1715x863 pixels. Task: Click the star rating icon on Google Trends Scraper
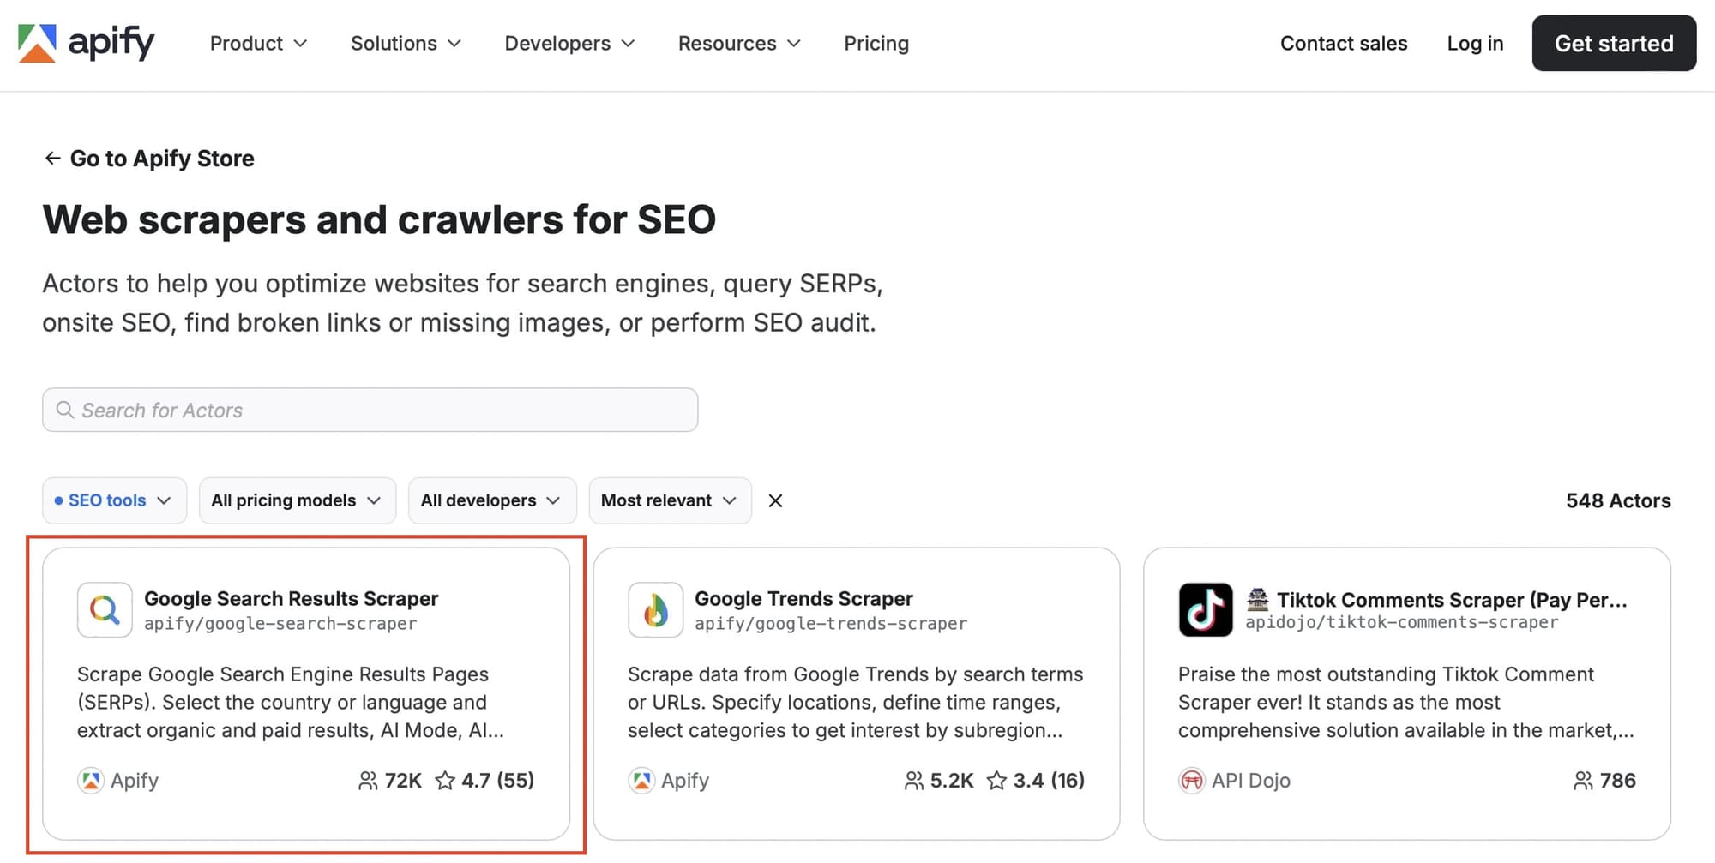click(997, 781)
